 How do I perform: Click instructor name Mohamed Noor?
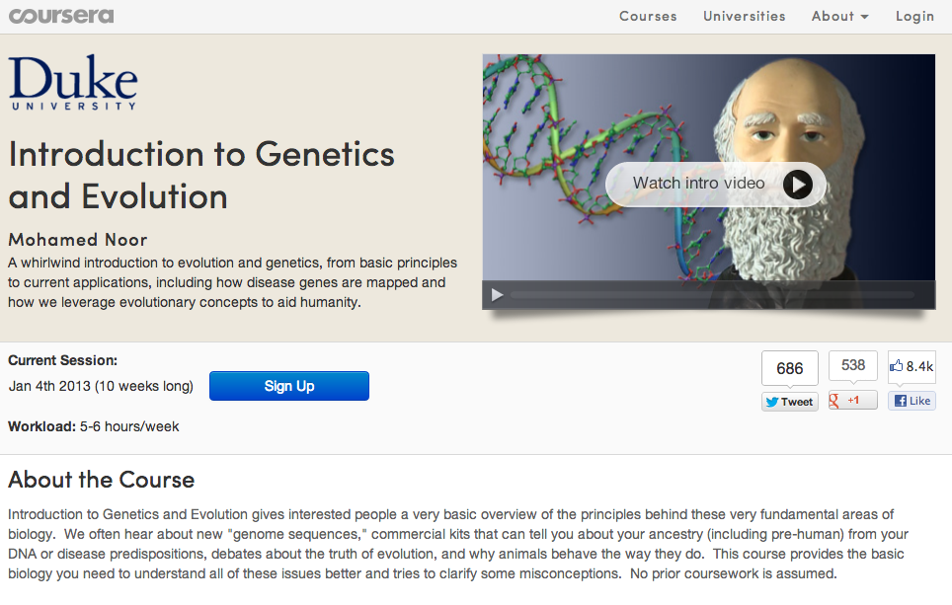point(80,240)
